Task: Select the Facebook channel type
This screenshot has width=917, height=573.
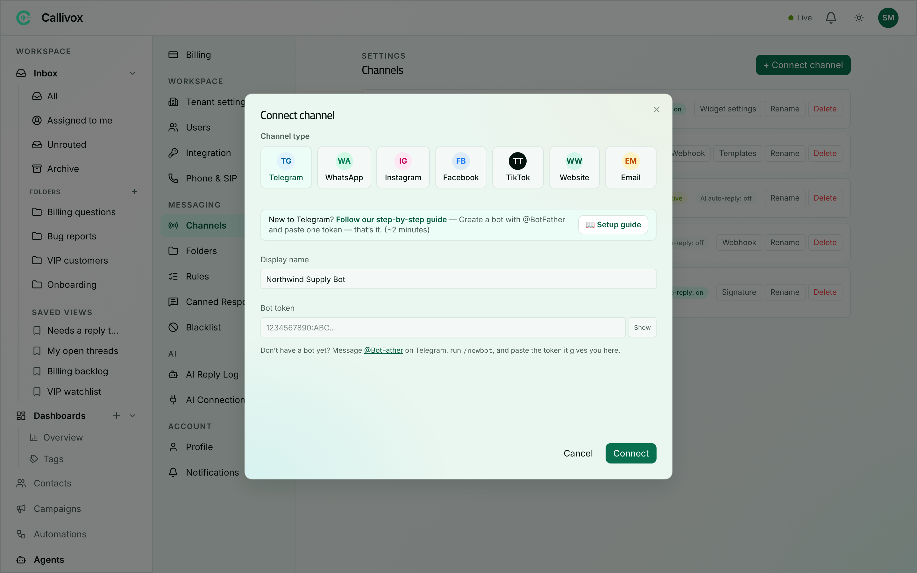Action: [461, 167]
